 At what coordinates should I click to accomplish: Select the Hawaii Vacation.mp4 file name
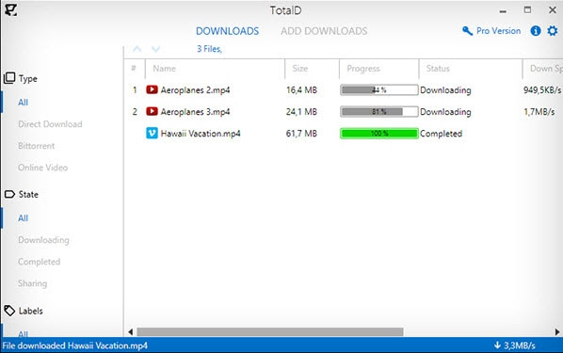201,134
